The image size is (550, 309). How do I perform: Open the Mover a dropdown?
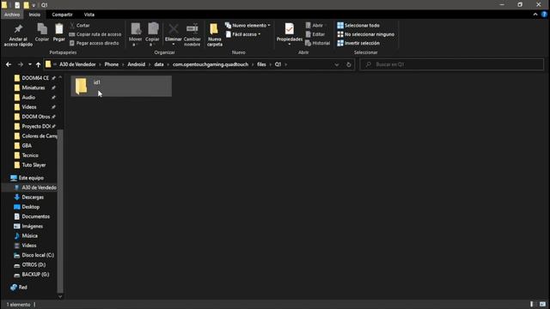(x=136, y=35)
